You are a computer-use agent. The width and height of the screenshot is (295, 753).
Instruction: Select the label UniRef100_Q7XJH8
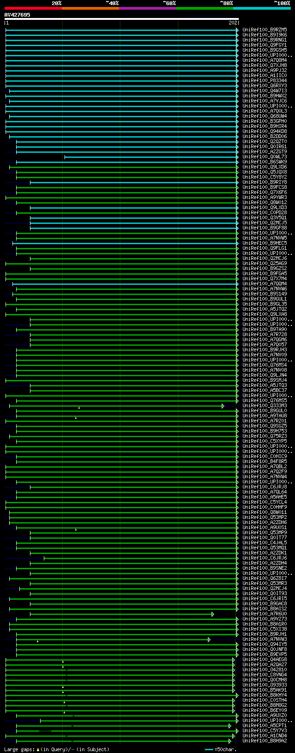265,66
